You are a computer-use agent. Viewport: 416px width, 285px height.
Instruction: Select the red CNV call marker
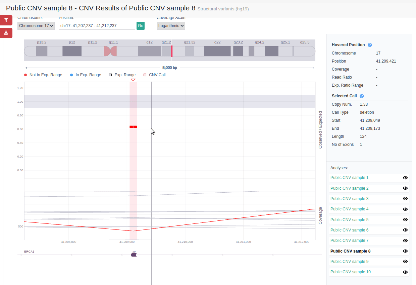coord(133,126)
